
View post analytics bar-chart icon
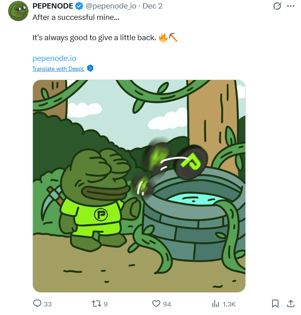216,304
